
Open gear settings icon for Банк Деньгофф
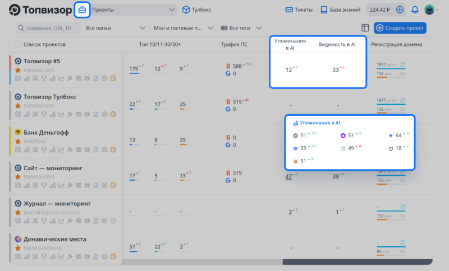(104, 149)
